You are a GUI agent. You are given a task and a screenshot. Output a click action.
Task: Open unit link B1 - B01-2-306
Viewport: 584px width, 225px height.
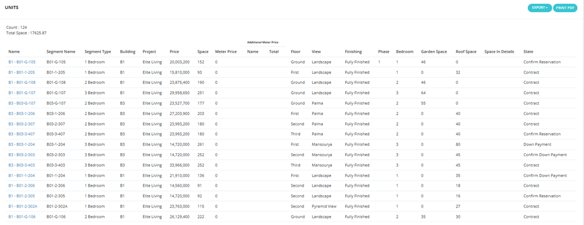pos(22,186)
